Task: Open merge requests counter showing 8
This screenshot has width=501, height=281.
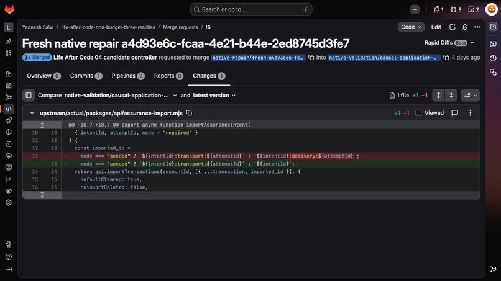Action: [x=456, y=9]
